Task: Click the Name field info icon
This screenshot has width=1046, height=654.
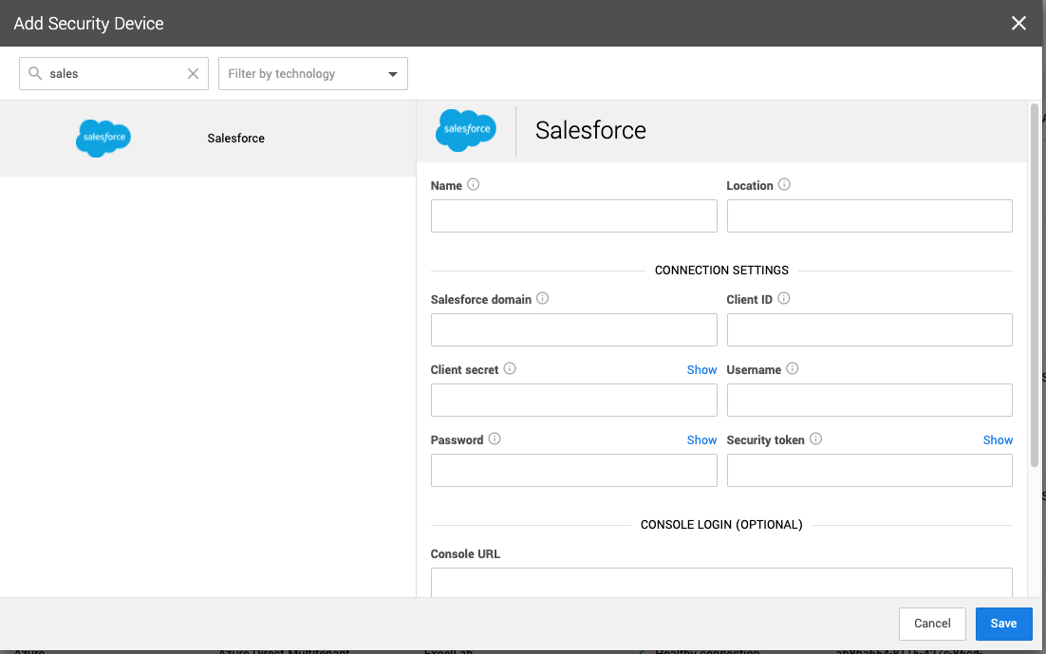Action: (x=473, y=184)
